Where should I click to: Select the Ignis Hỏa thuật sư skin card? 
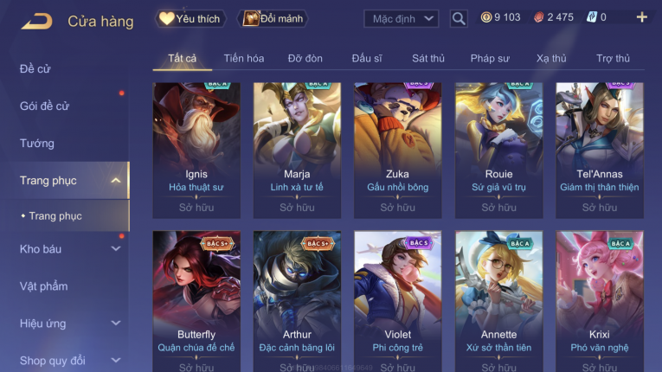pyautogui.click(x=196, y=151)
